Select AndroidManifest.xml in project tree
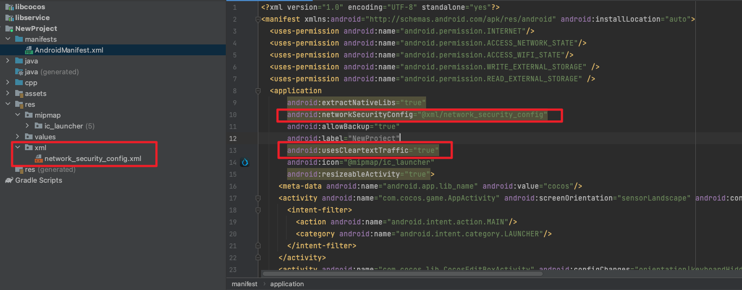 pos(69,50)
